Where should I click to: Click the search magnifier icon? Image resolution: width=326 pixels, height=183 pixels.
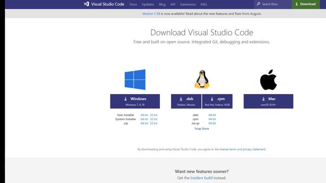pos(258,4)
